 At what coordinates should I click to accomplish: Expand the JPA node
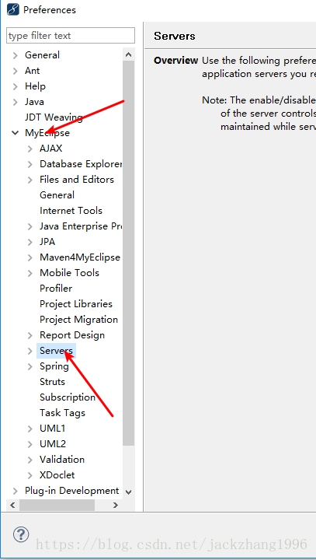pyautogui.click(x=30, y=242)
